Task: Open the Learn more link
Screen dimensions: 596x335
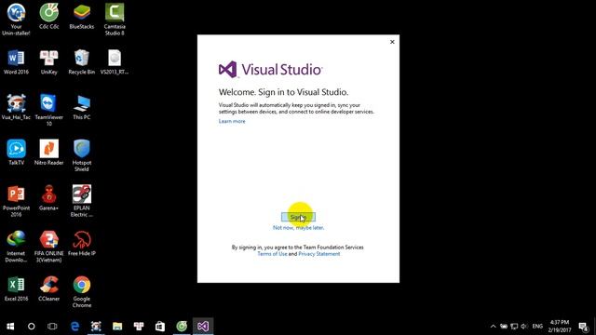Action: tap(232, 121)
